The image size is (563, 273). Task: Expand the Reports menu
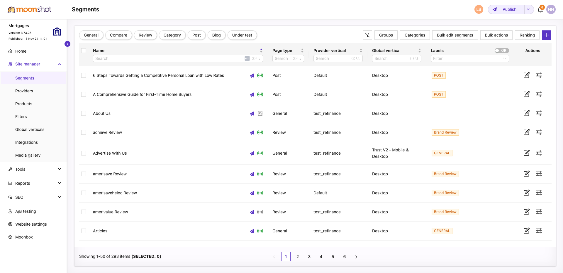[60, 183]
